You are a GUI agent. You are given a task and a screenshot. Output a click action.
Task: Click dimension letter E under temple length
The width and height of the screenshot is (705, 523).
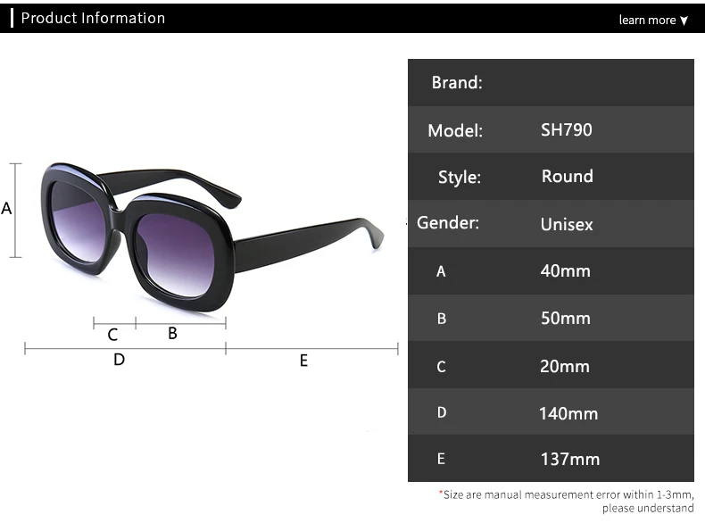(x=304, y=361)
